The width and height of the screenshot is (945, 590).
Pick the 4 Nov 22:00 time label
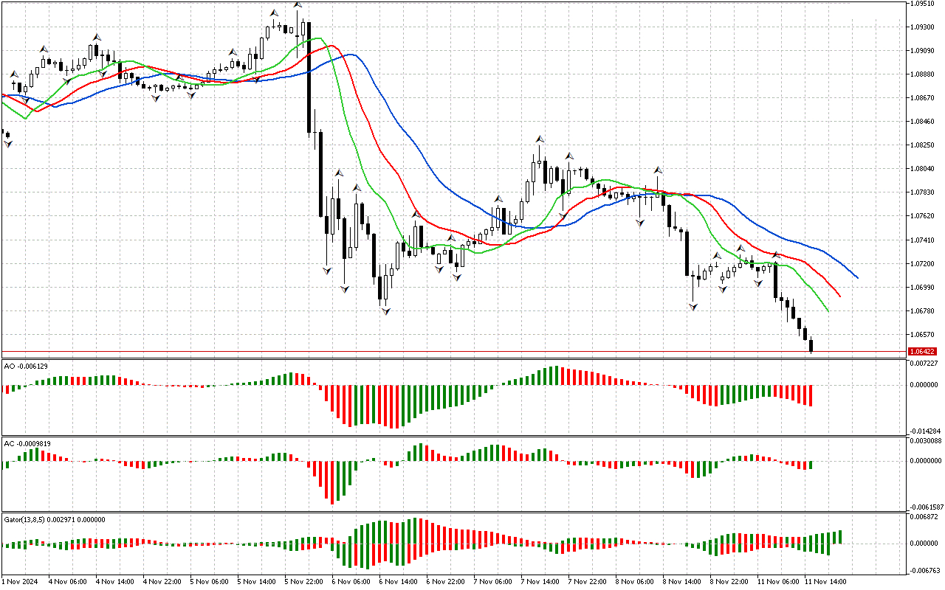tap(161, 582)
